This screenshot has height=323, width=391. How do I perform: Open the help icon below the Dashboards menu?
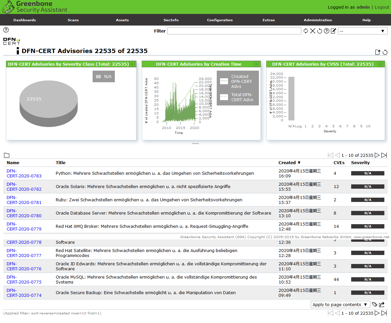point(6,30)
